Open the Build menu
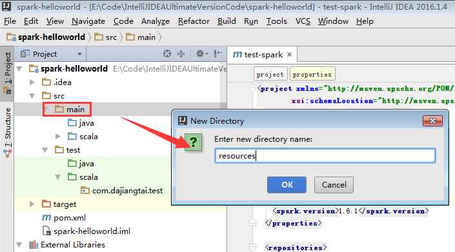The height and width of the screenshot is (252, 455). [x=227, y=21]
